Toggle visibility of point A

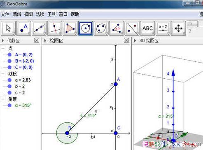coord(9,55)
